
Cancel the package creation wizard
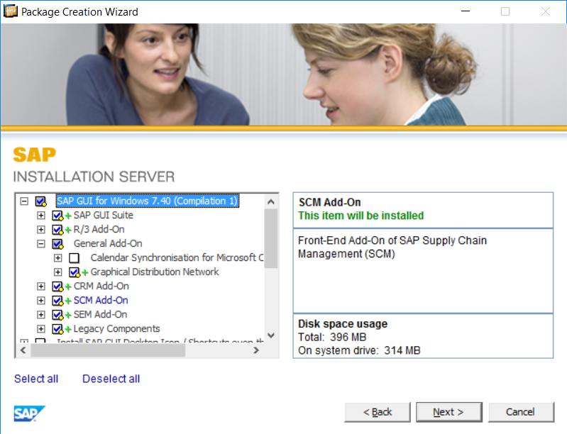click(521, 412)
